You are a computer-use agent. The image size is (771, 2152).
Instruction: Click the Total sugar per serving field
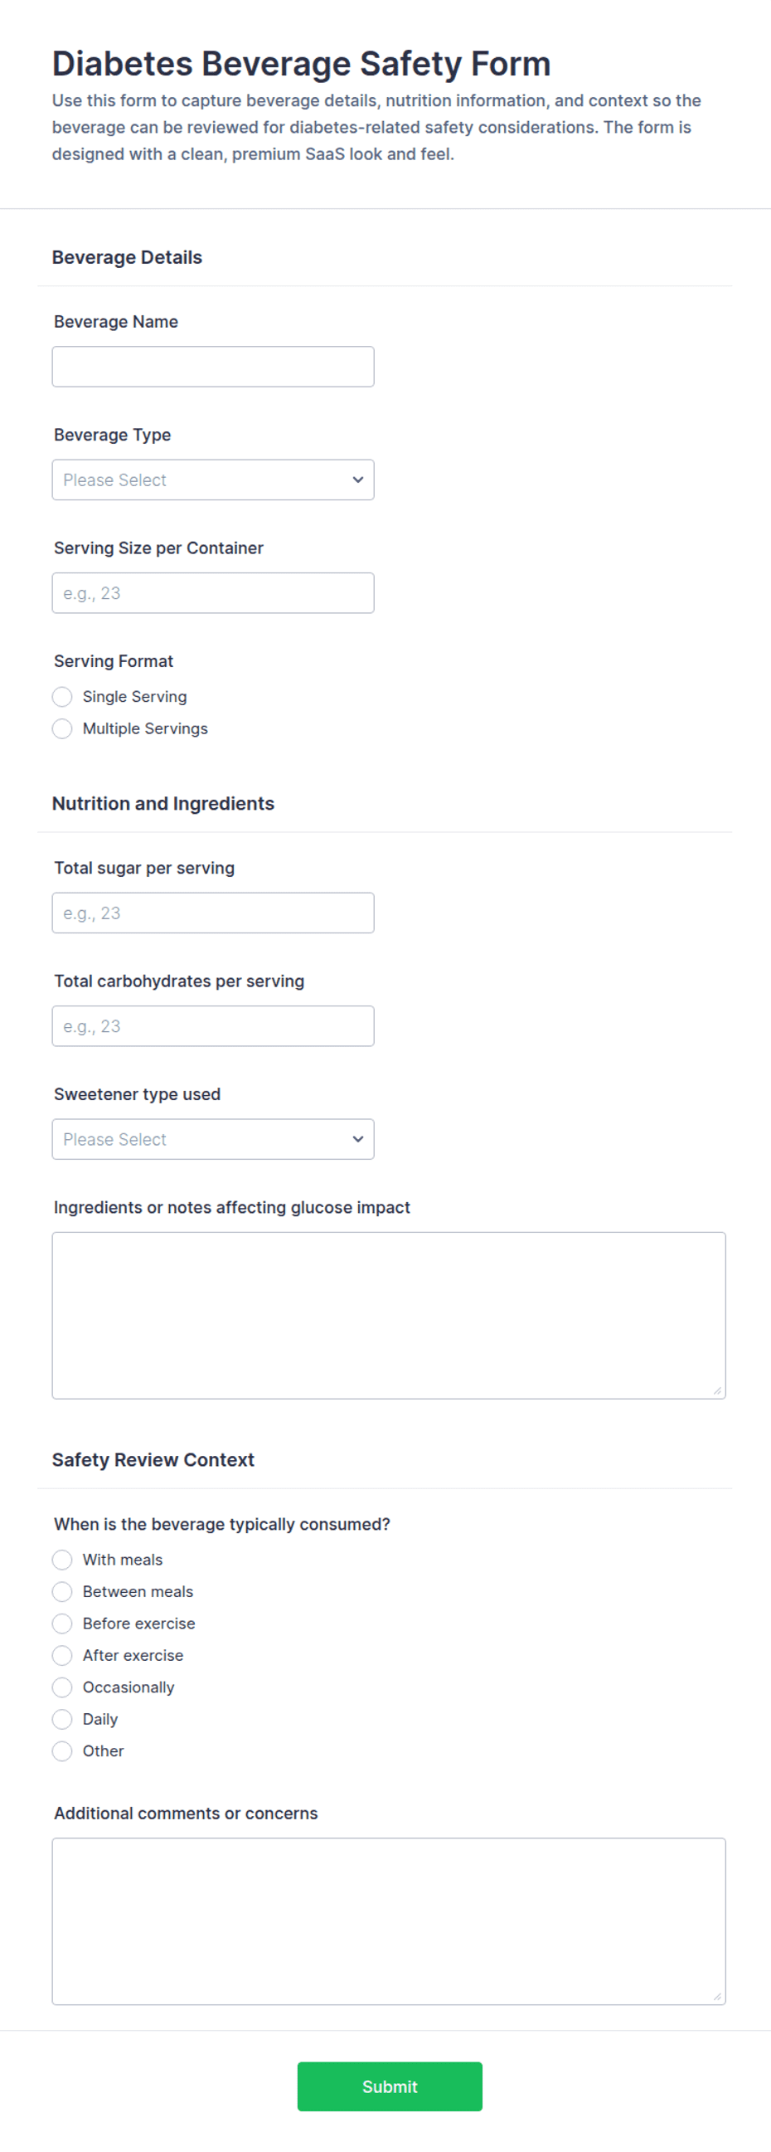click(213, 913)
